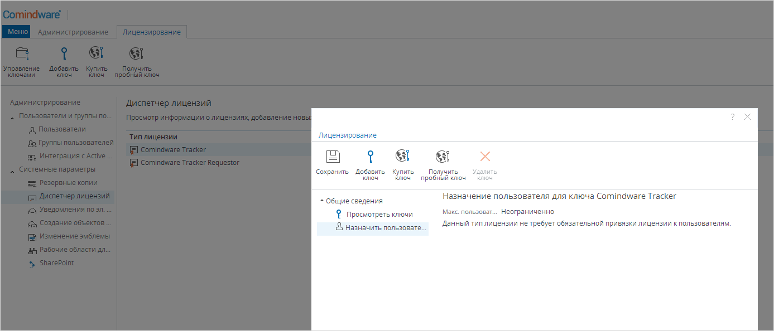Open Создание объектов item in sidebar
The image size is (774, 331).
[x=75, y=222]
